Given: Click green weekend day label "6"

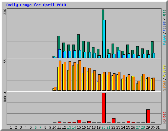Looking at the screenshot, I should coord(35,127).
